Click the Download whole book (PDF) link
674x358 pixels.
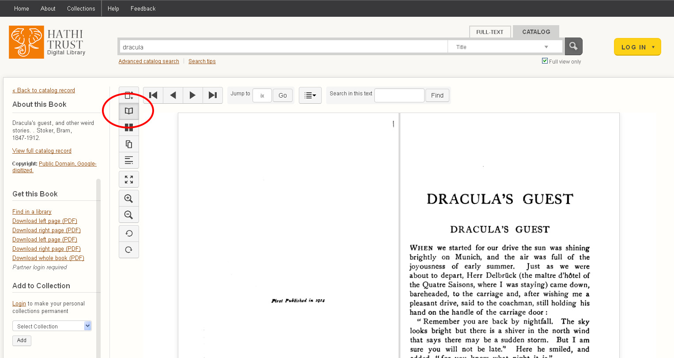[48, 258]
